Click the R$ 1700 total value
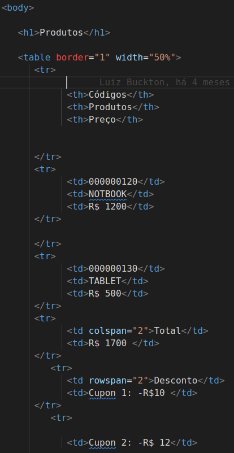Viewport: 234px width, 453px height. pyautogui.click(x=107, y=343)
